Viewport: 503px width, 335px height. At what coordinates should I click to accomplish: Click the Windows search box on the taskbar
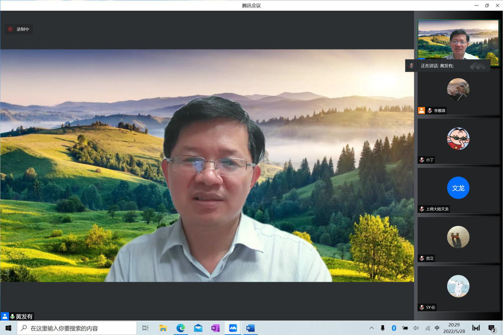click(x=77, y=328)
